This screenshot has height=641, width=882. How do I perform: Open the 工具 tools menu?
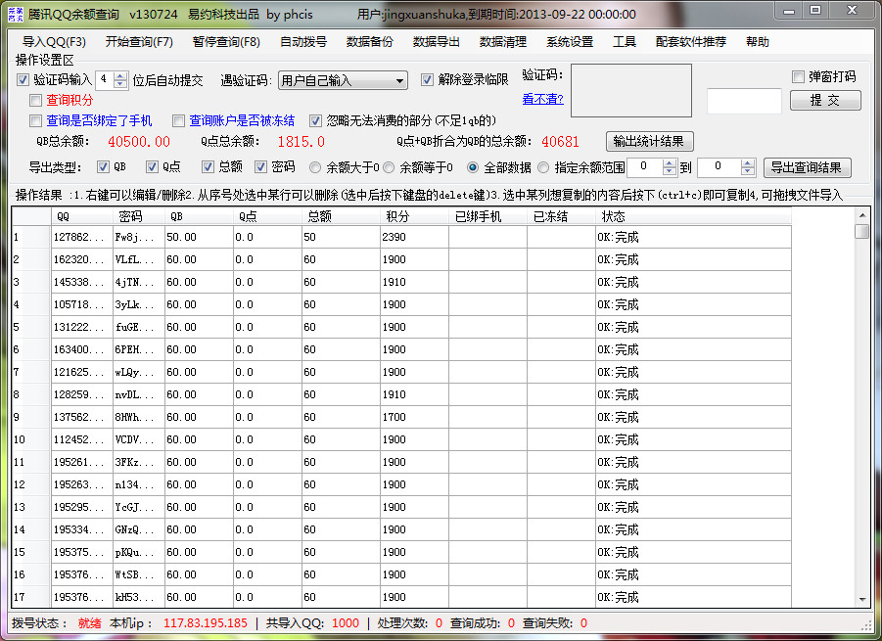[625, 42]
